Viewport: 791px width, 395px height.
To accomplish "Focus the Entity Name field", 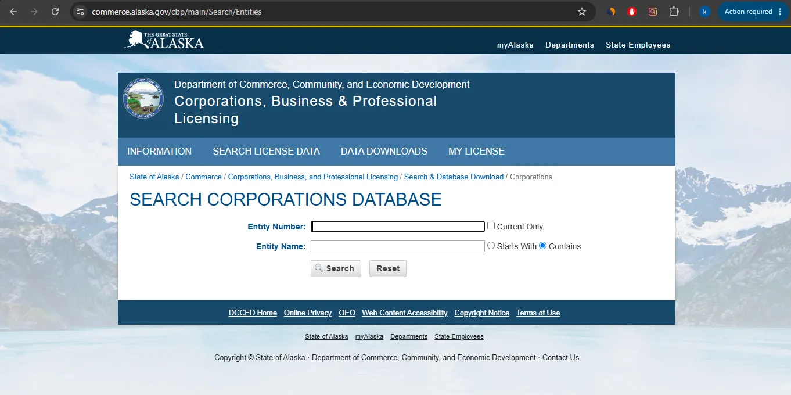I will point(398,246).
